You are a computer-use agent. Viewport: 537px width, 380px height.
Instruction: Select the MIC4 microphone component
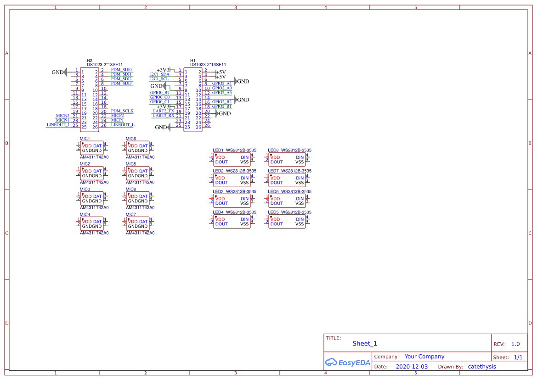(x=92, y=224)
